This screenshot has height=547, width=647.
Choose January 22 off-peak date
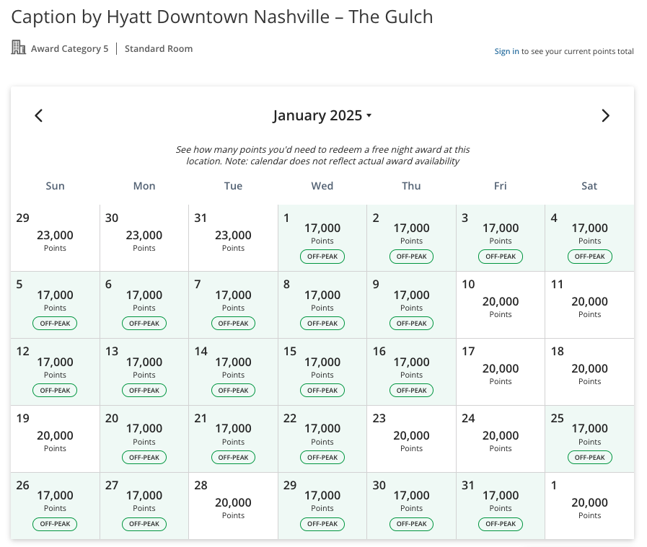pos(322,439)
